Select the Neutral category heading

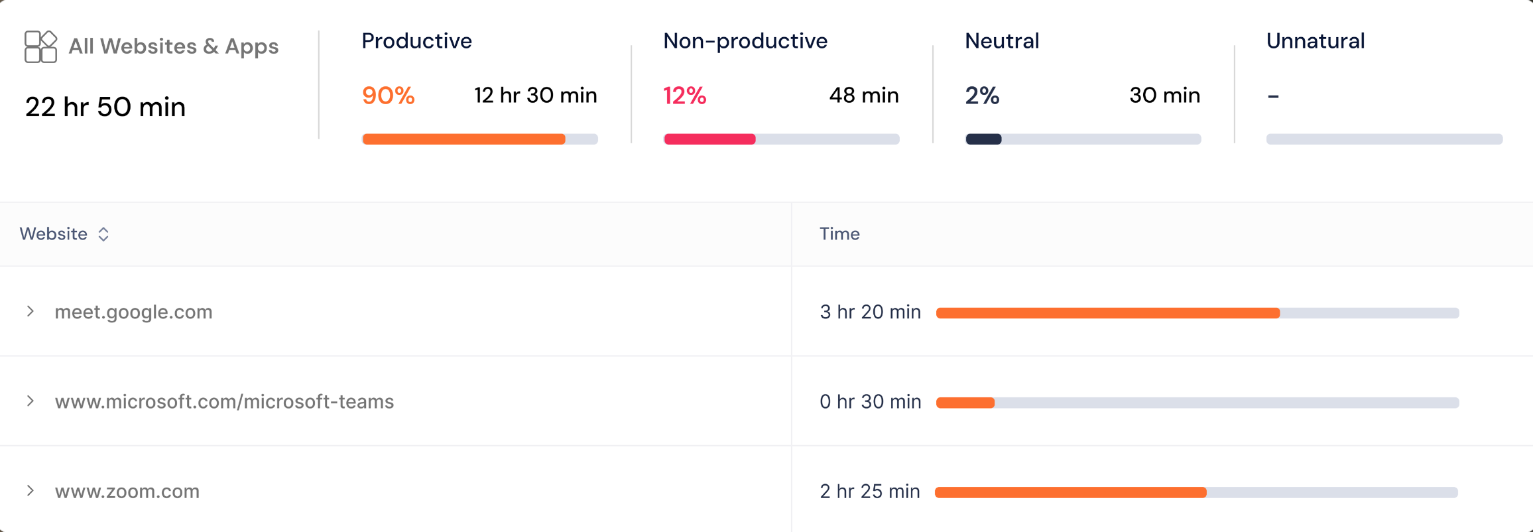[1002, 41]
